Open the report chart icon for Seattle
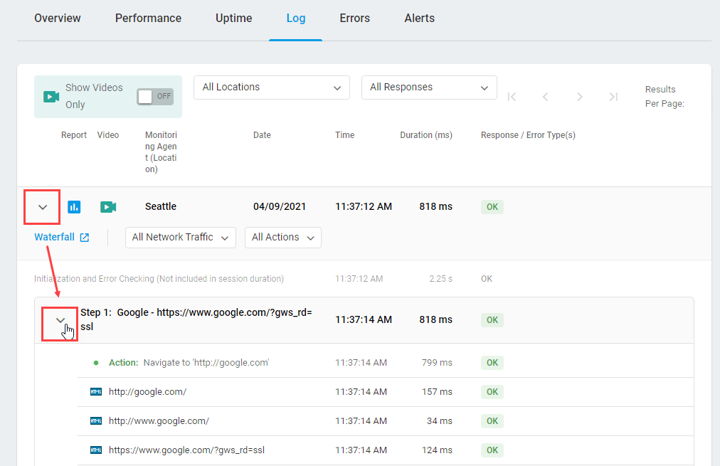 tap(74, 207)
